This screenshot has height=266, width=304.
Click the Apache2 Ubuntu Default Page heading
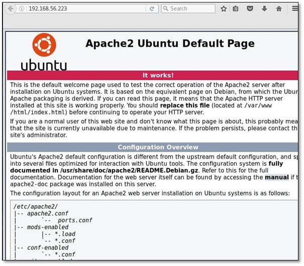pyautogui.click(x=170, y=43)
